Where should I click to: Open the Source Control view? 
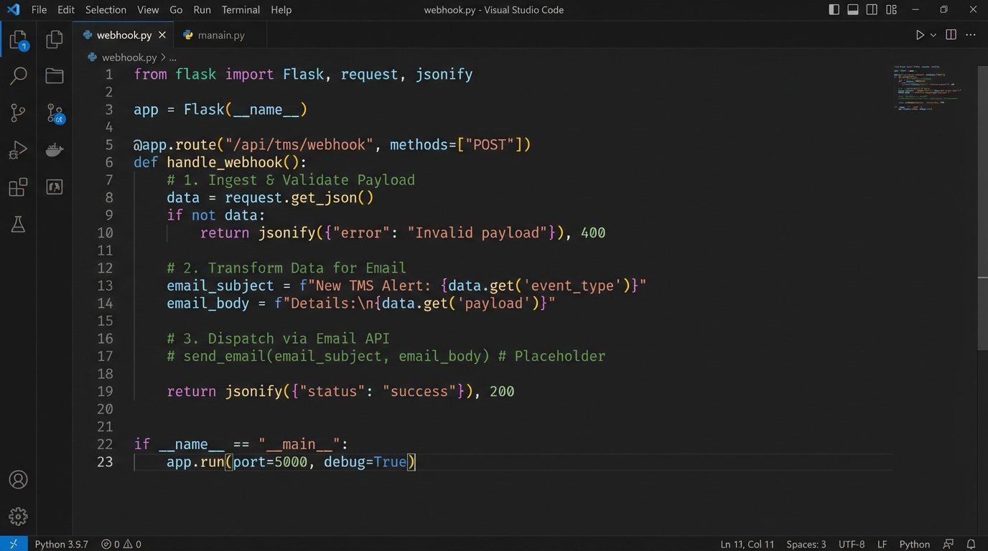(x=18, y=113)
